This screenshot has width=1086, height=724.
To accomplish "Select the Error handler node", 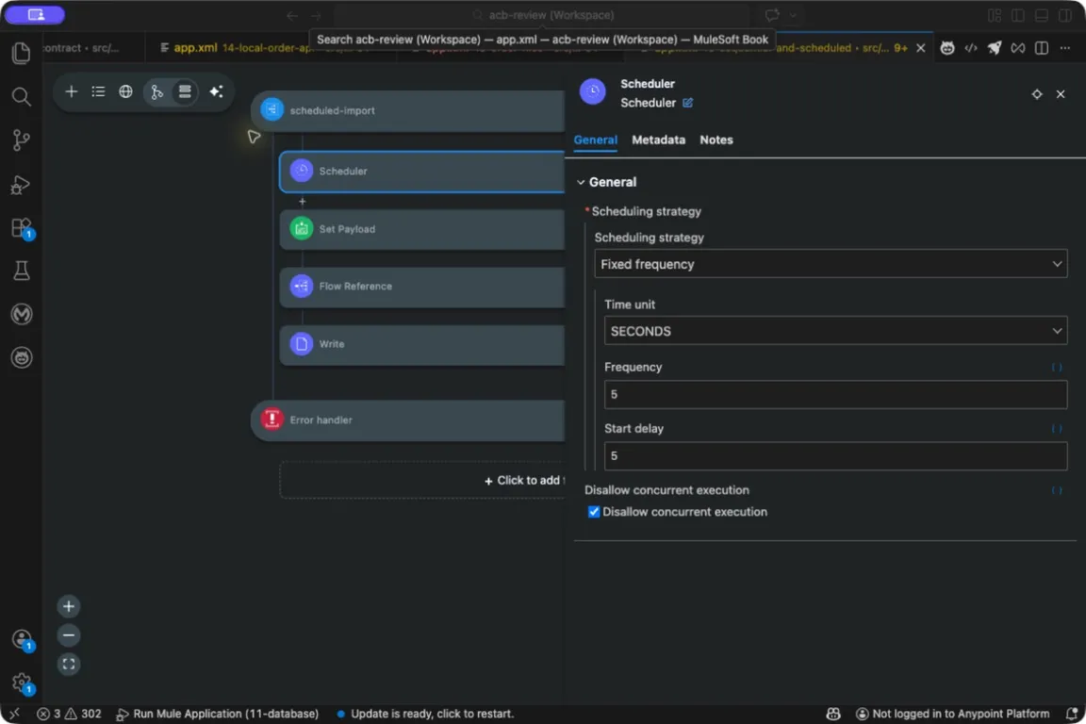I will coord(408,420).
